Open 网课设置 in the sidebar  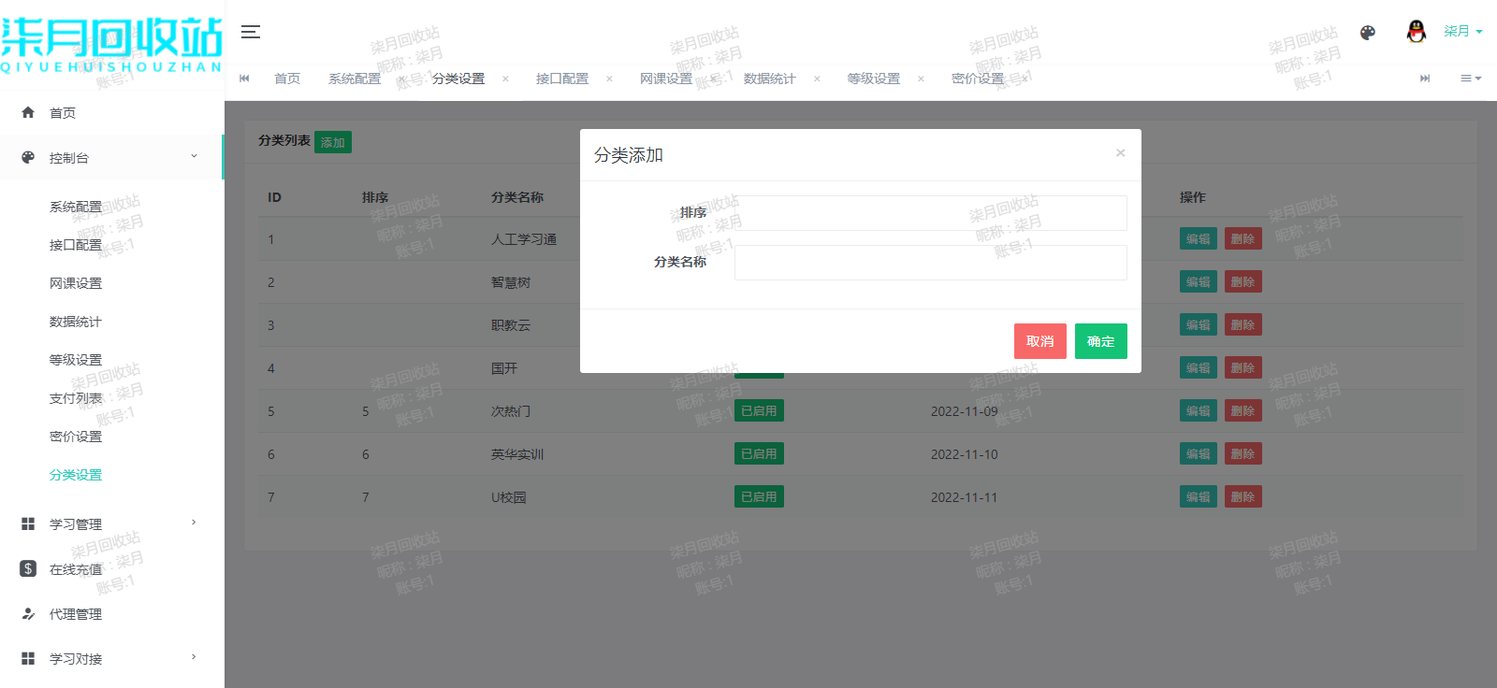click(76, 283)
